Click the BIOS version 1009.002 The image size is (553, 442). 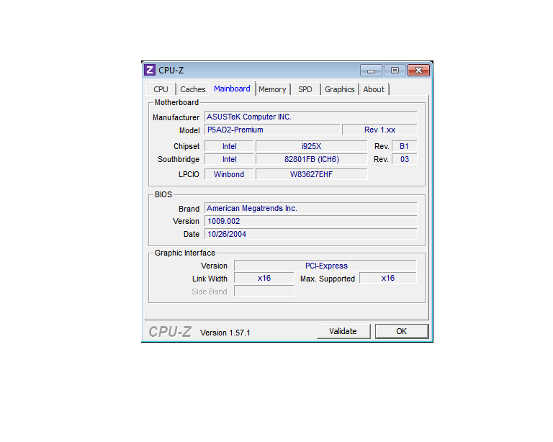tap(311, 221)
